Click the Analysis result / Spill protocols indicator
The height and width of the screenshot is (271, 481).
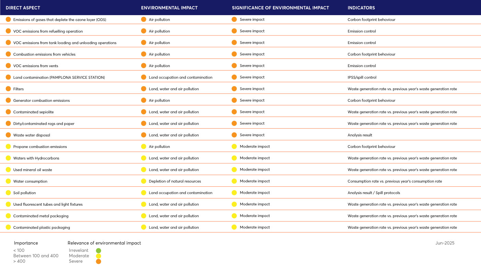coord(374,193)
